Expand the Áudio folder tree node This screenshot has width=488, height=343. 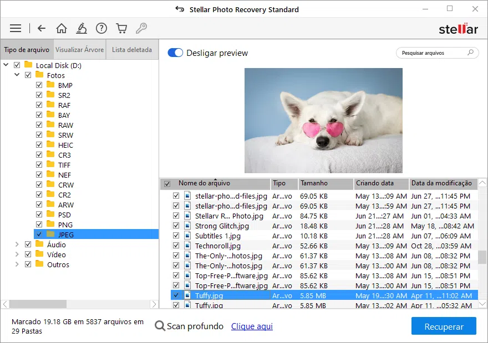click(17, 245)
